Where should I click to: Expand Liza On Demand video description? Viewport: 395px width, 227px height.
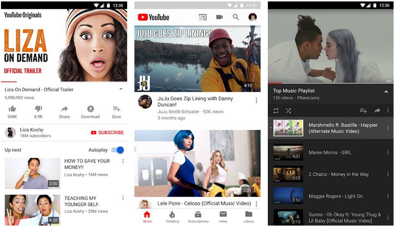(121, 89)
